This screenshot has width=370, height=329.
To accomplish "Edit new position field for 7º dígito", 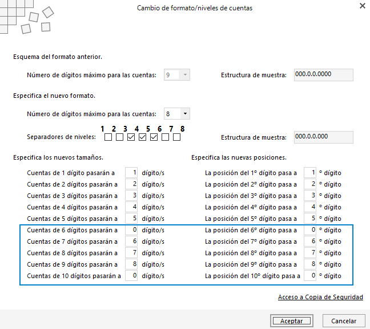I will click(x=310, y=241).
